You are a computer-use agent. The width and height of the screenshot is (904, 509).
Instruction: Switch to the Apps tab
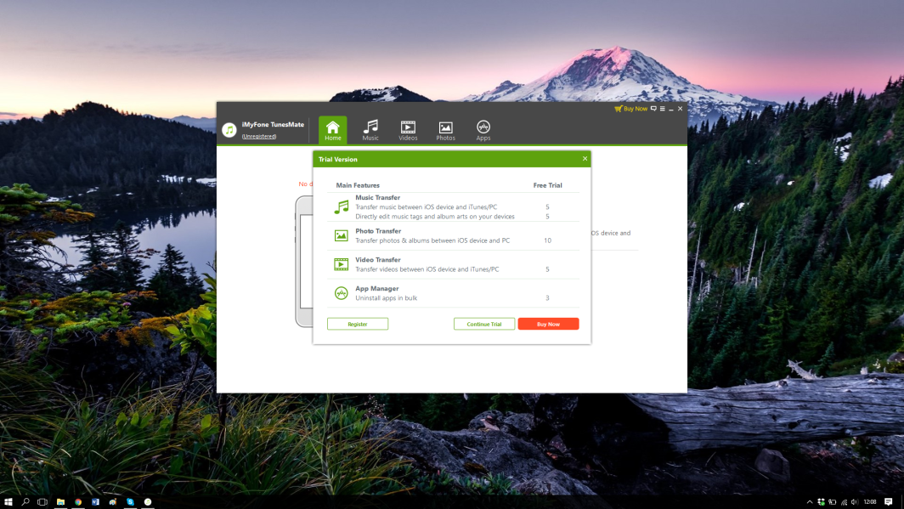pos(483,130)
